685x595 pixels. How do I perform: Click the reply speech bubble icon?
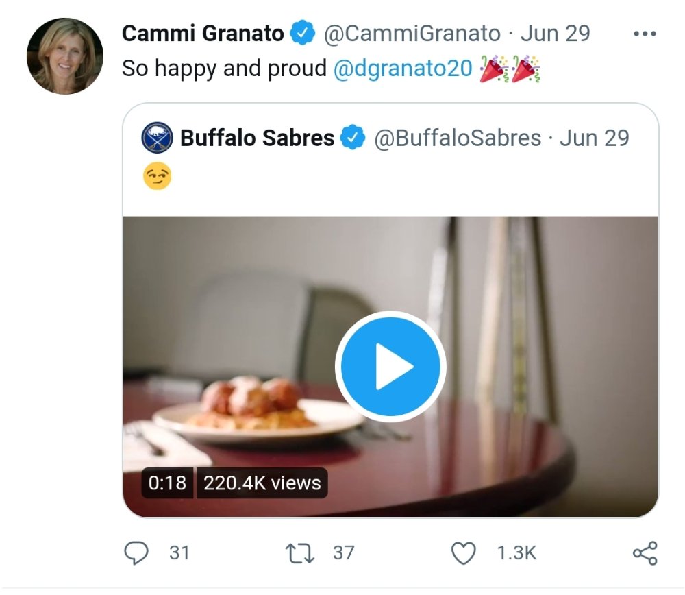pos(136,553)
